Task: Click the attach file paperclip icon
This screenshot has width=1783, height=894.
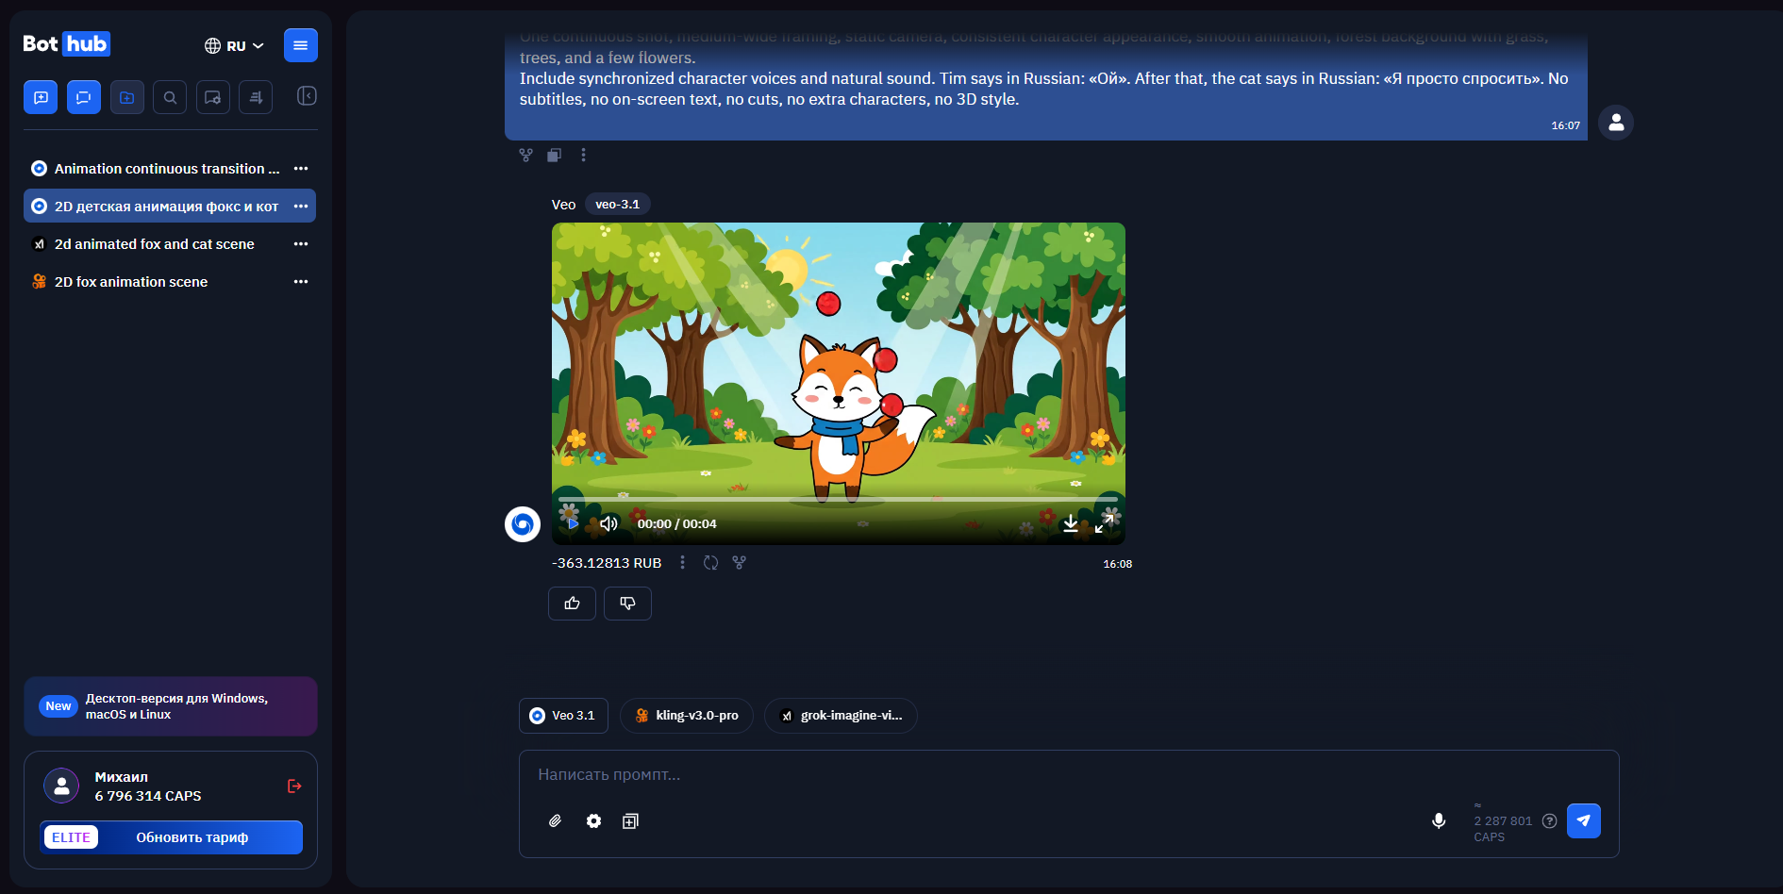Action: click(x=556, y=821)
